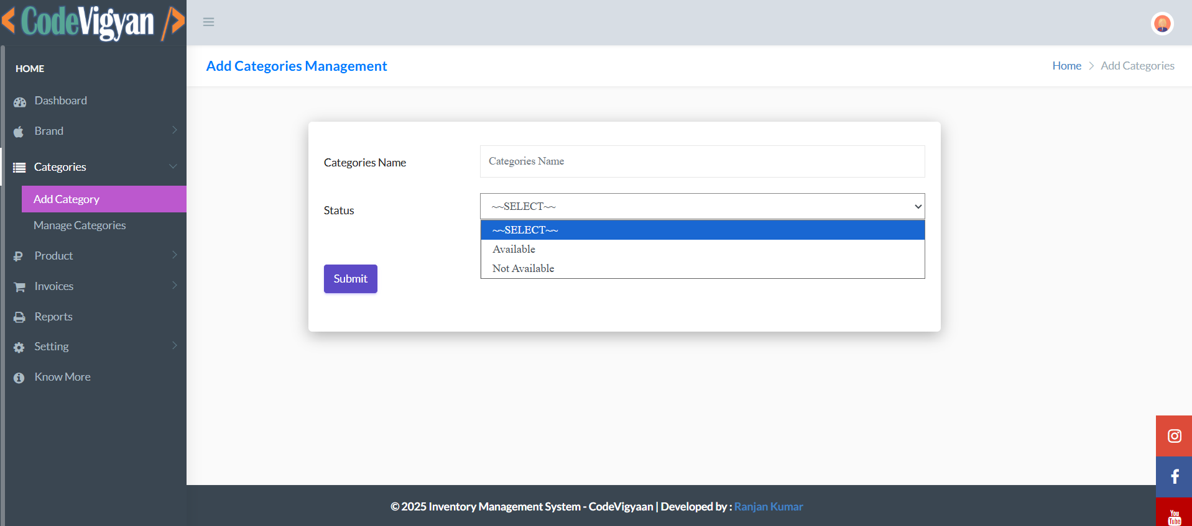Click the Facebook social icon
This screenshot has height=526, width=1192.
click(1174, 477)
